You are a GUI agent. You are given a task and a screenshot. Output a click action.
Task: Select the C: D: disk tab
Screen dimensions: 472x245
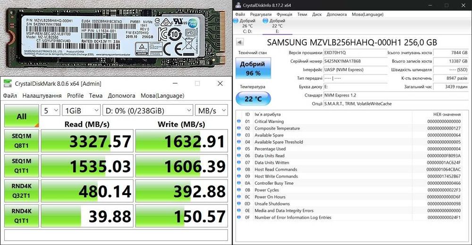coord(247,25)
